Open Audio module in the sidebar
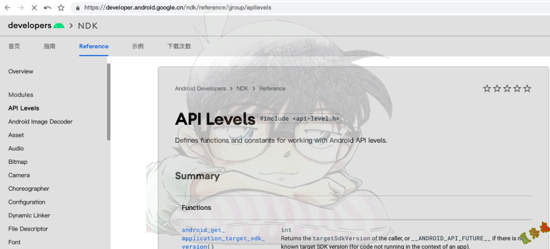This screenshot has width=550, height=249. [16, 148]
